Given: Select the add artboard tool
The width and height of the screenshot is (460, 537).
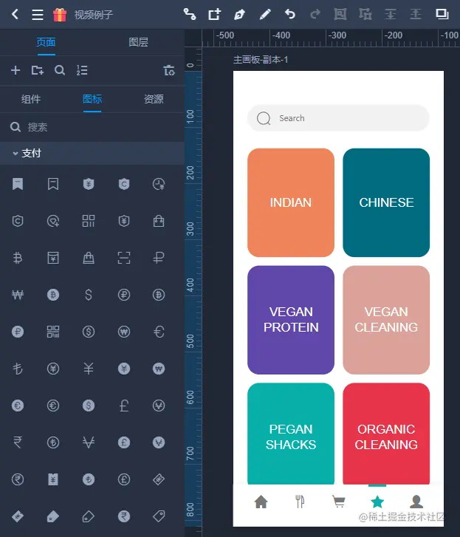Looking at the screenshot, I should pyautogui.click(x=215, y=14).
